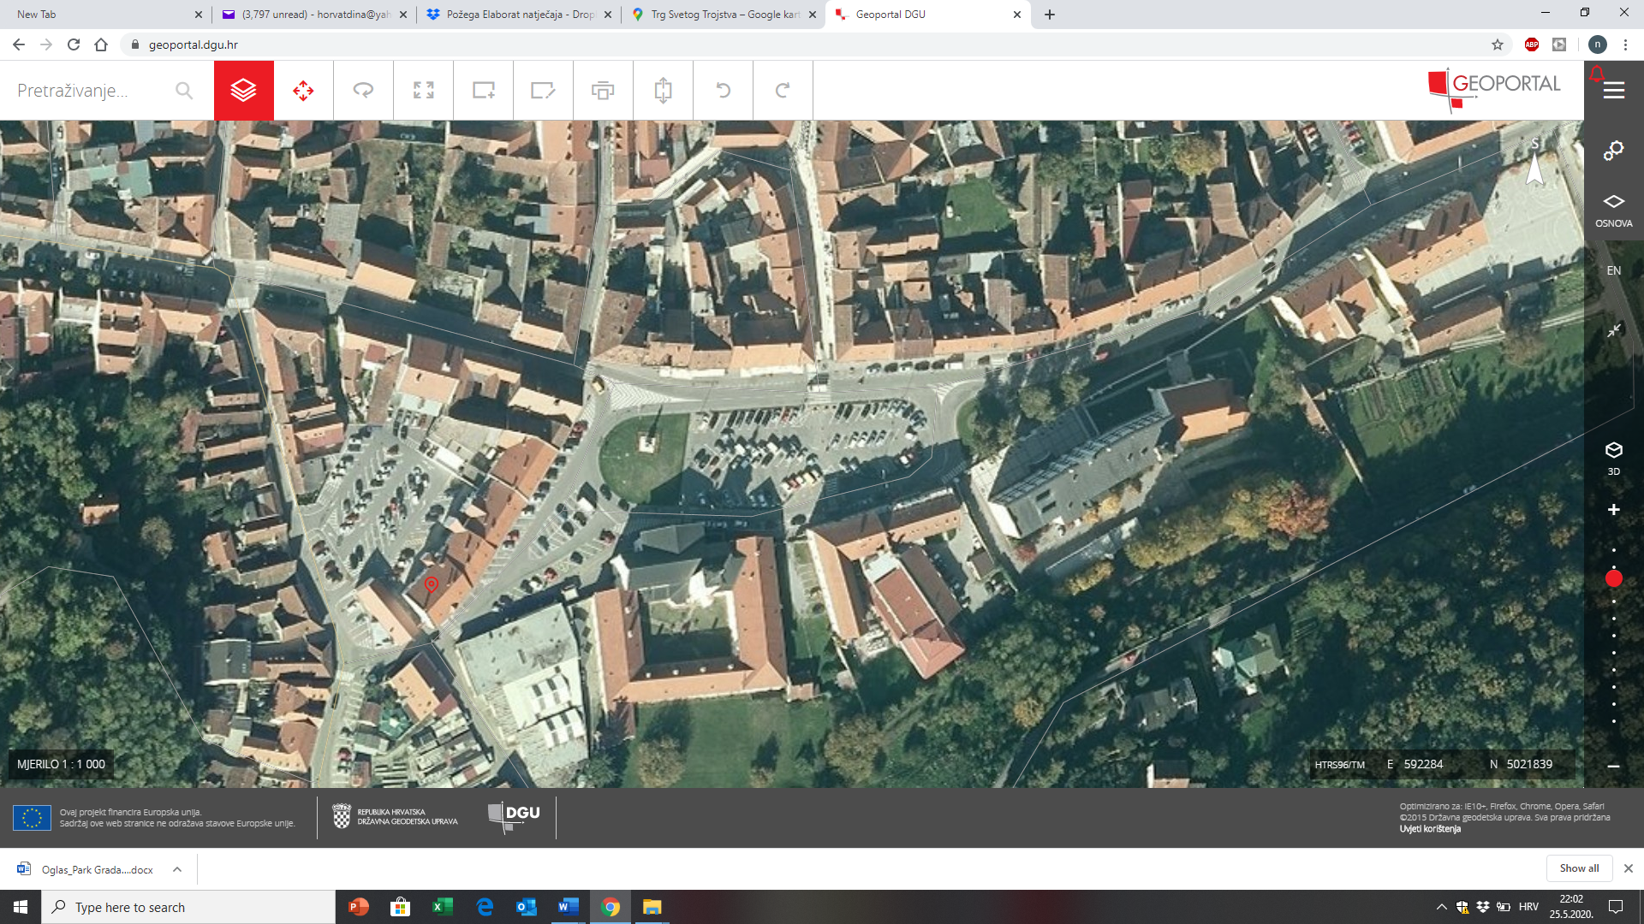Activate the lasso selection tool
The height and width of the screenshot is (924, 1644).
[363, 90]
